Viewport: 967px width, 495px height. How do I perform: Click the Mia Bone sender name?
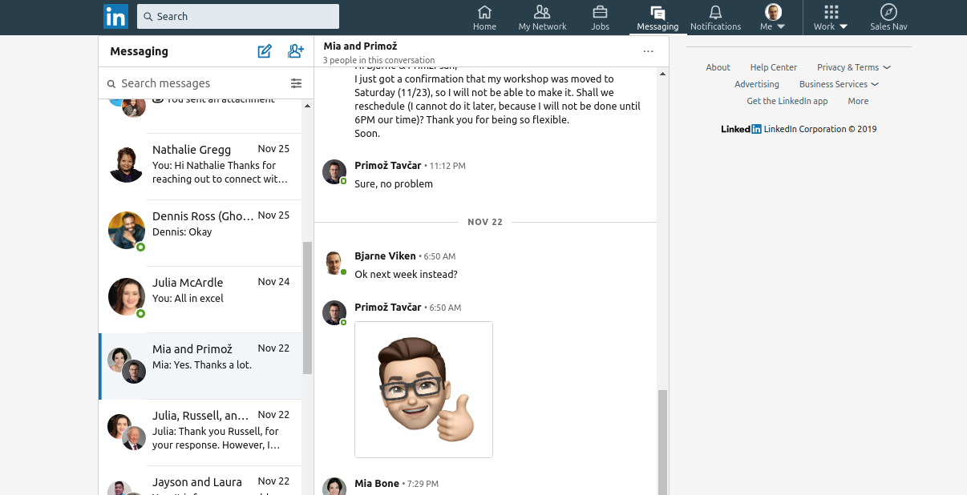click(377, 484)
